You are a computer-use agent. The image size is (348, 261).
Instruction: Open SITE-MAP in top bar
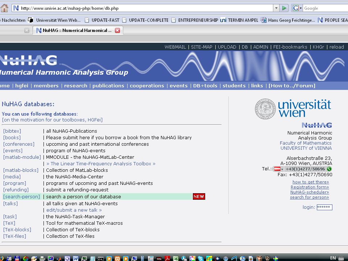coord(202,47)
